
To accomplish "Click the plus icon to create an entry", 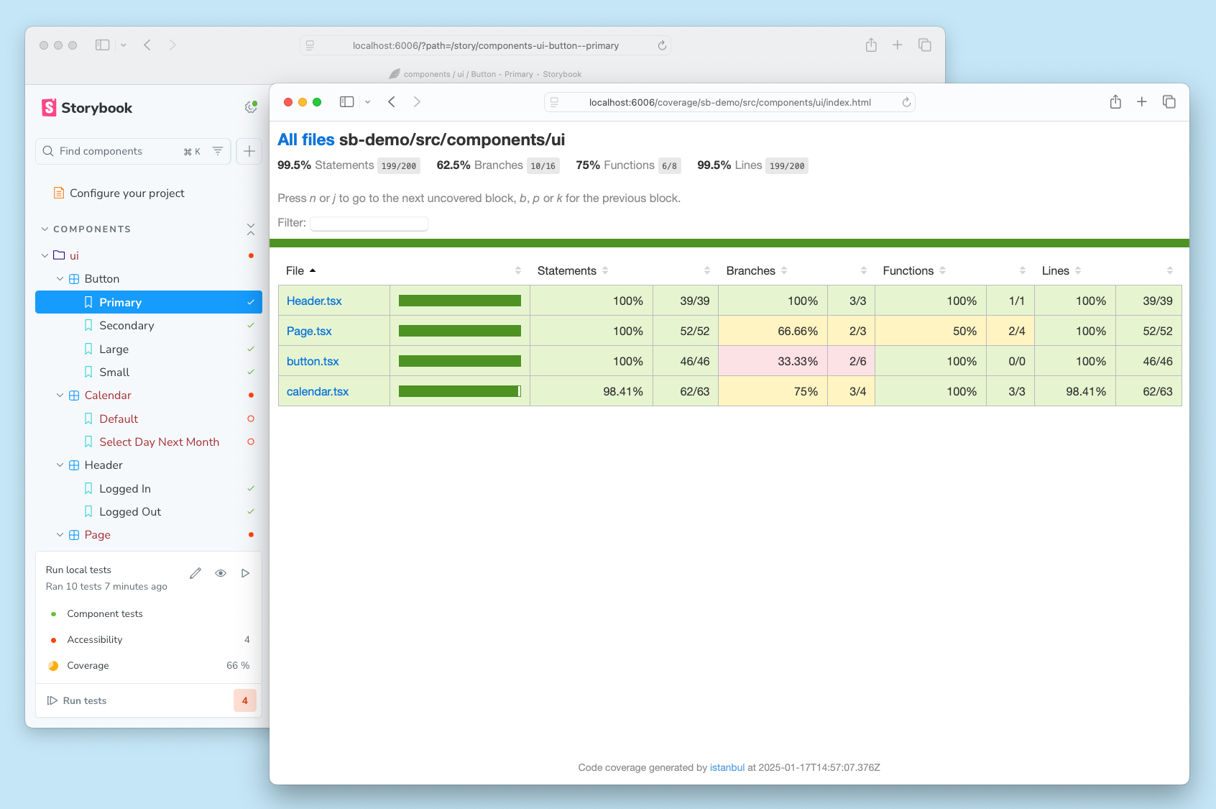I will (x=249, y=151).
